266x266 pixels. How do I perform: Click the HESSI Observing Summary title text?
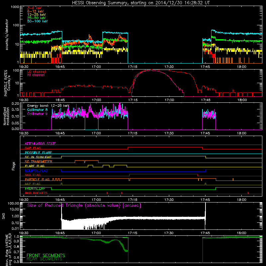(x=141, y=3)
